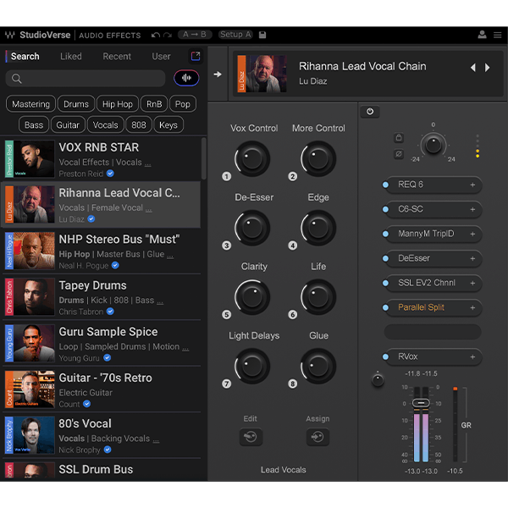Click the preset search input field
Viewport: 508px width, 508px height.
coord(86,78)
